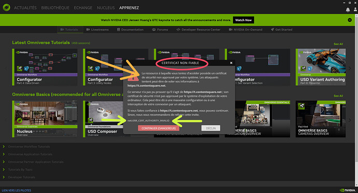The width and height of the screenshot is (358, 193).
Task: Click share icon on Configurator Part 3 card
Action: pos(91,68)
